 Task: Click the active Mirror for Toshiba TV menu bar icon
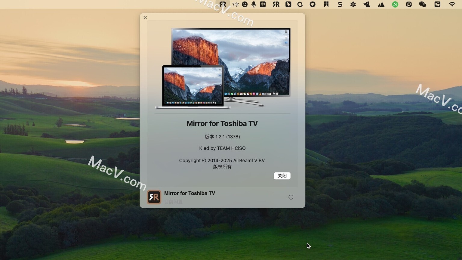[223, 4]
